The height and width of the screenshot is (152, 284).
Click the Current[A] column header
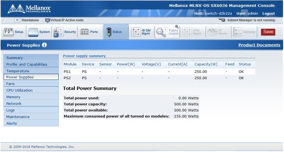177,64
